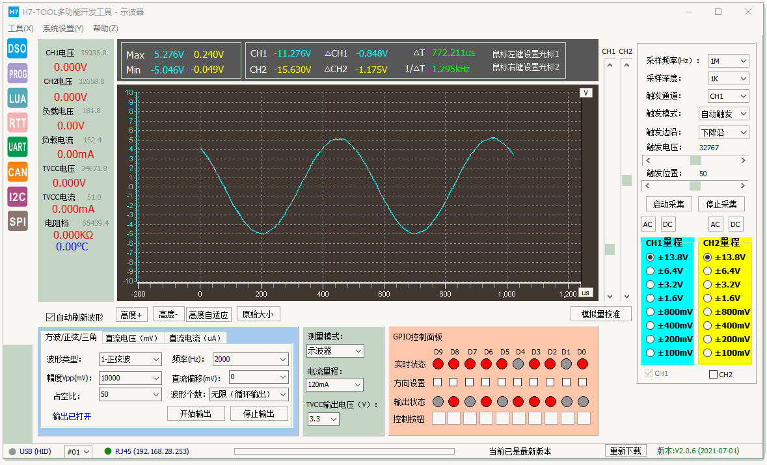
Task: Open the 采样频率 dropdown
Action: (729, 61)
